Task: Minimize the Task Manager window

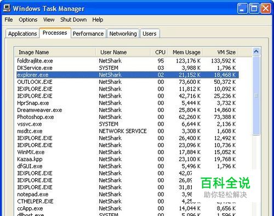Action: coord(242,8)
